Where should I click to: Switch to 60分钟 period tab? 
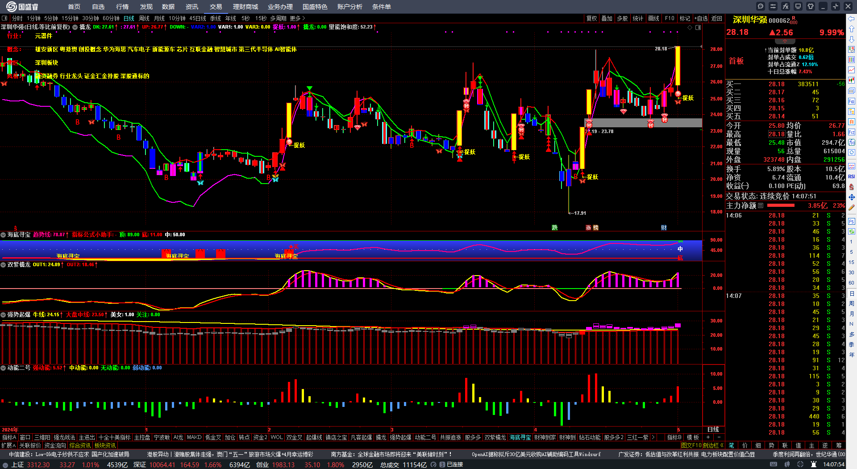click(111, 18)
